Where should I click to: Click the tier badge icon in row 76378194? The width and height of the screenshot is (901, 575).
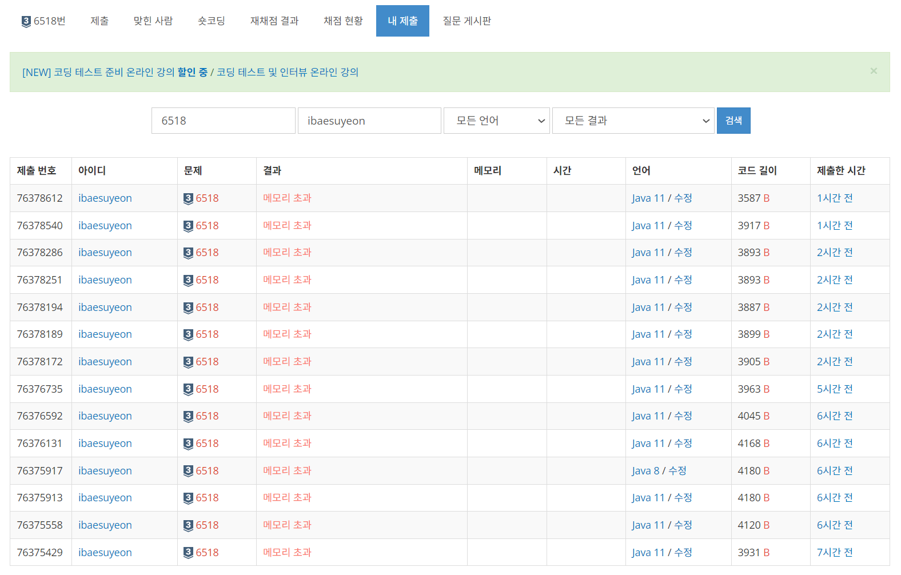pyautogui.click(x=188, y=308)
